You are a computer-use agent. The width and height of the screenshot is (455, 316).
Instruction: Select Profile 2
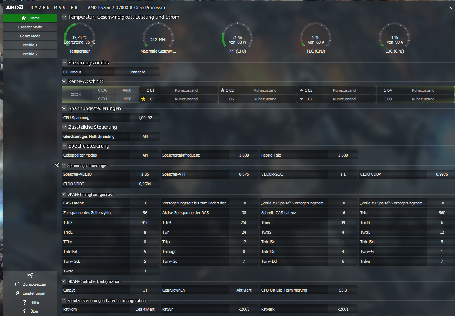(x=30, y=54)
